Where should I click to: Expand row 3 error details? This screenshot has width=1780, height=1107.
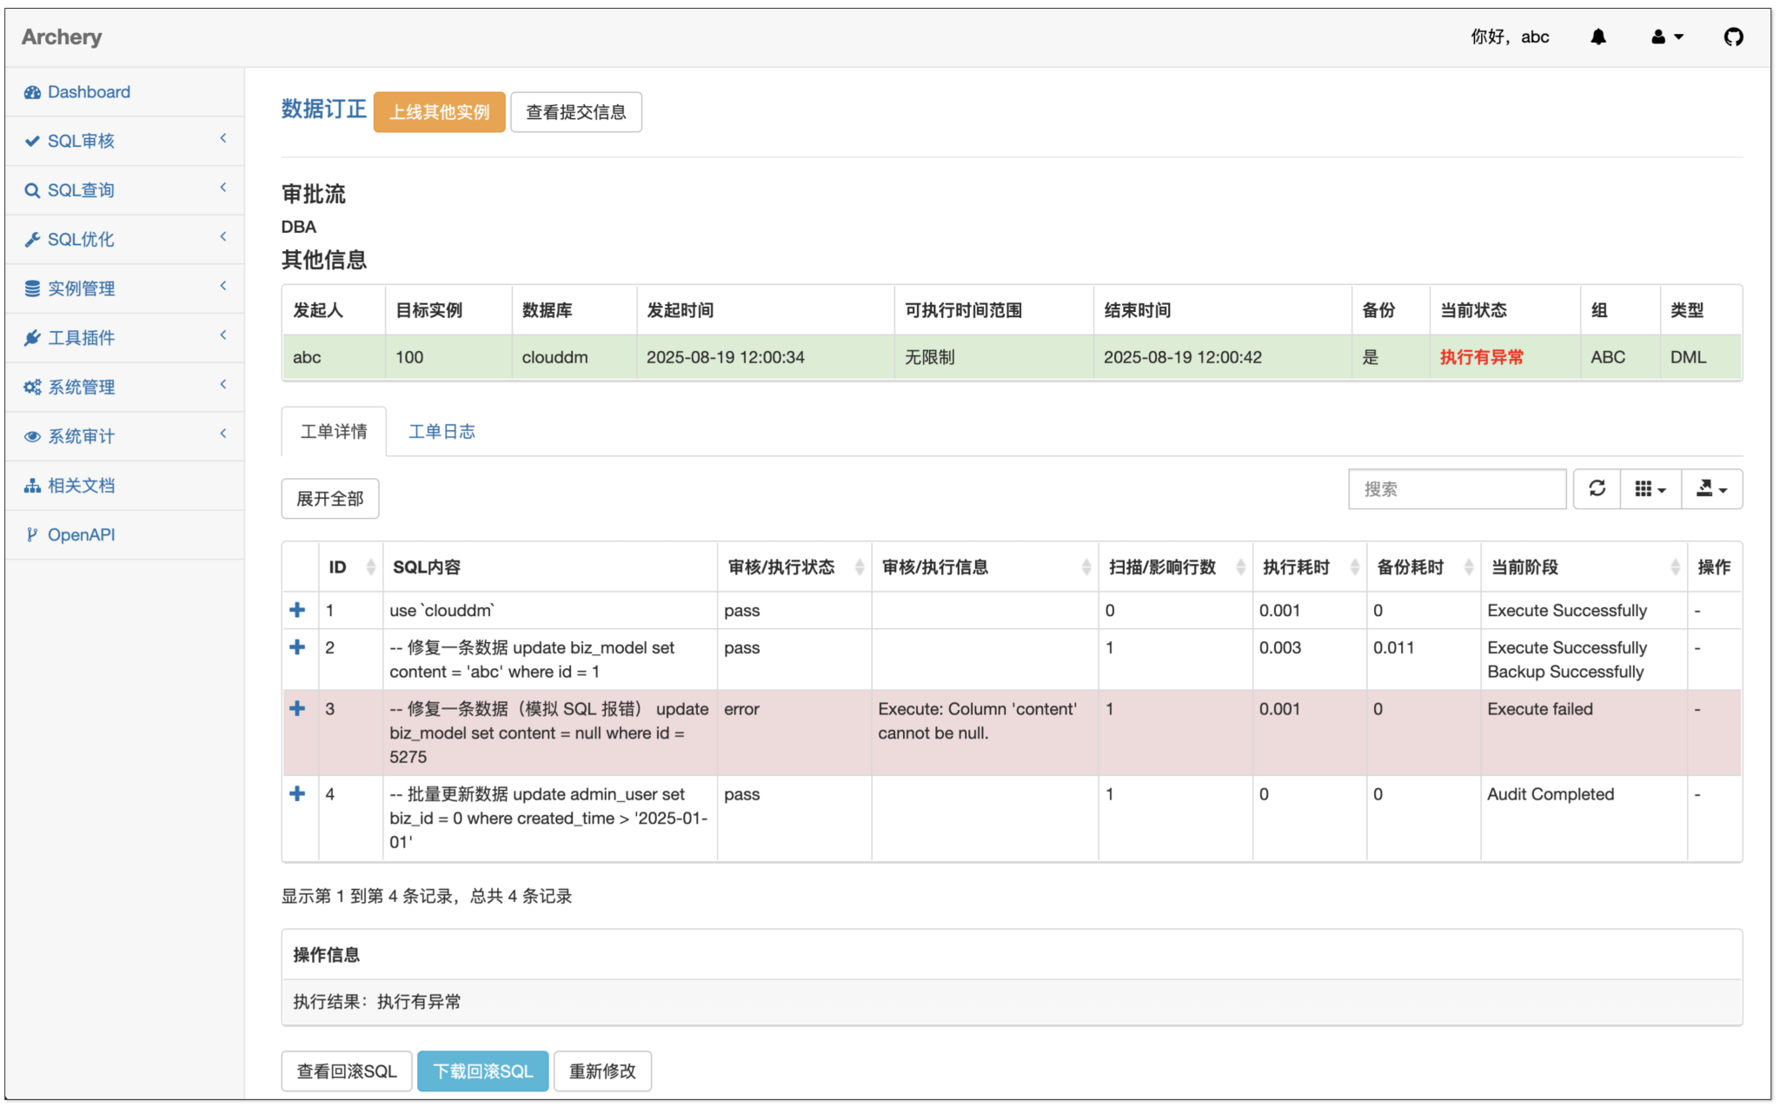(x=297, y=709)
